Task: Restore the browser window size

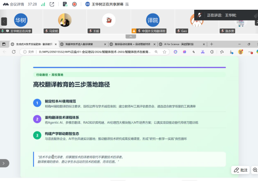Action: [249, 44]
